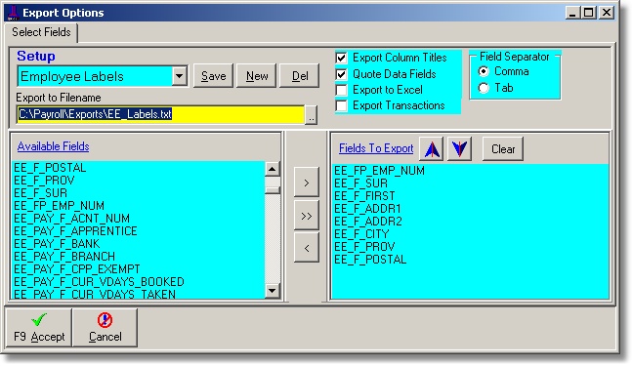Enable Export Transactions checkbox

341,105
